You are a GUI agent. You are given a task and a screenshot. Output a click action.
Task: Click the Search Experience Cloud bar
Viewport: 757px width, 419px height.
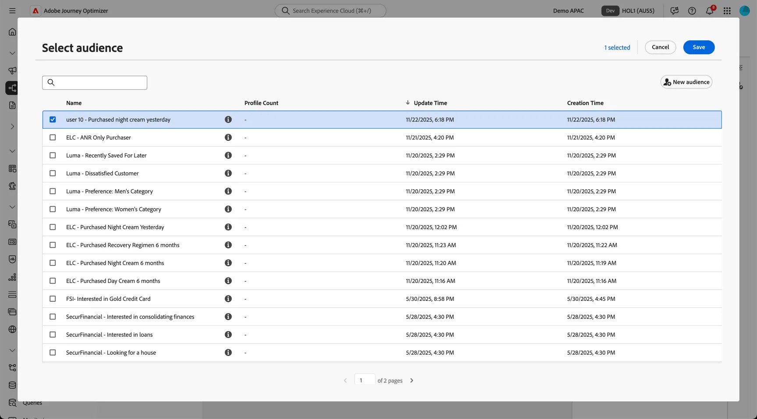330,10
